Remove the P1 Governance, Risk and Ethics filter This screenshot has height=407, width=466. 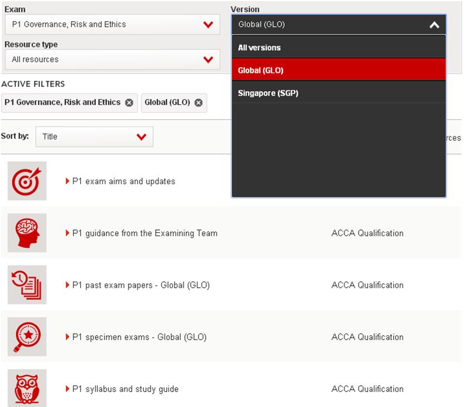129,102
